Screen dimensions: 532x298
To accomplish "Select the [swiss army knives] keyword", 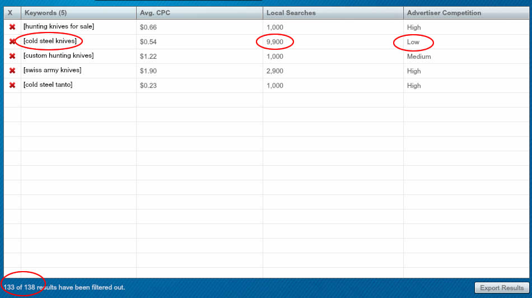I will [x=52, y=70].
